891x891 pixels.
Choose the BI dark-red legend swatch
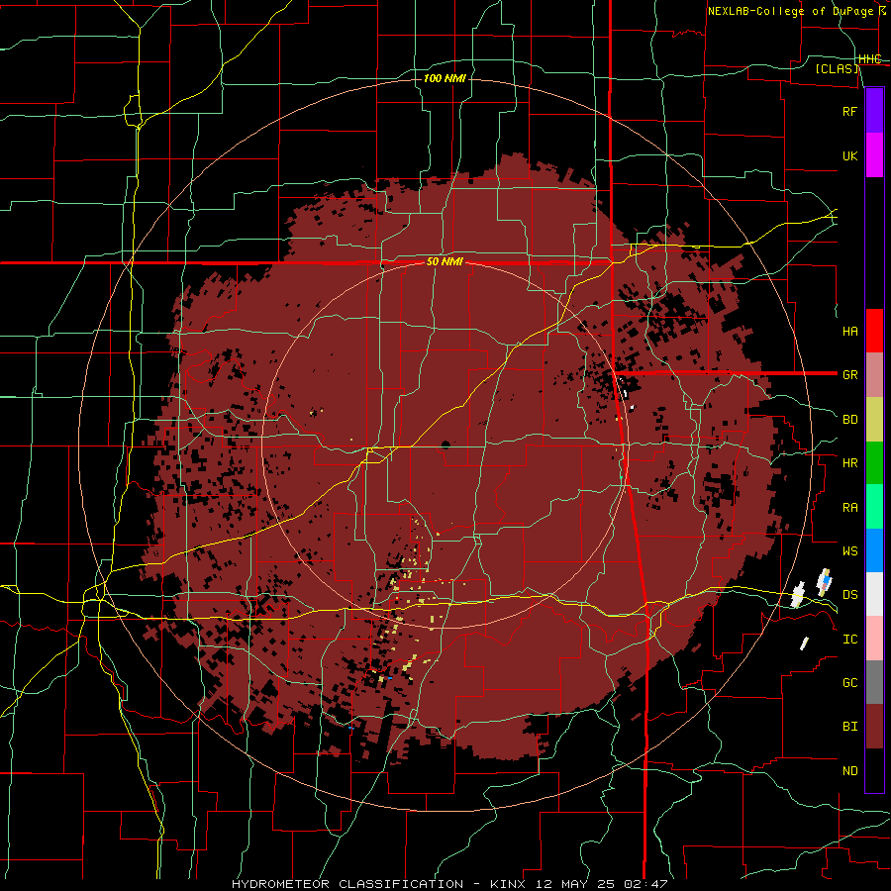pyautogui.click(x=874, y=727)
